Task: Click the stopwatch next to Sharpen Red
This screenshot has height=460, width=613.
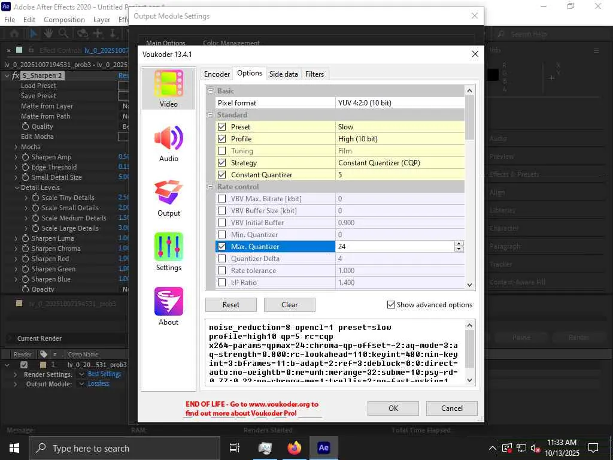Action: 25,259
